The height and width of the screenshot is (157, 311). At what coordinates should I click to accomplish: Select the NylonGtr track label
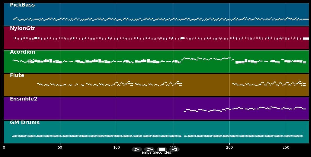pos(22,28)
